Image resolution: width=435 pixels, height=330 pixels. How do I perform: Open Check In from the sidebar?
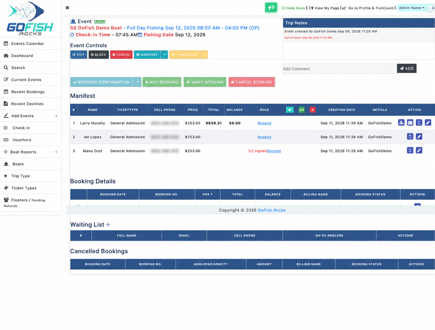pos(31,128)
